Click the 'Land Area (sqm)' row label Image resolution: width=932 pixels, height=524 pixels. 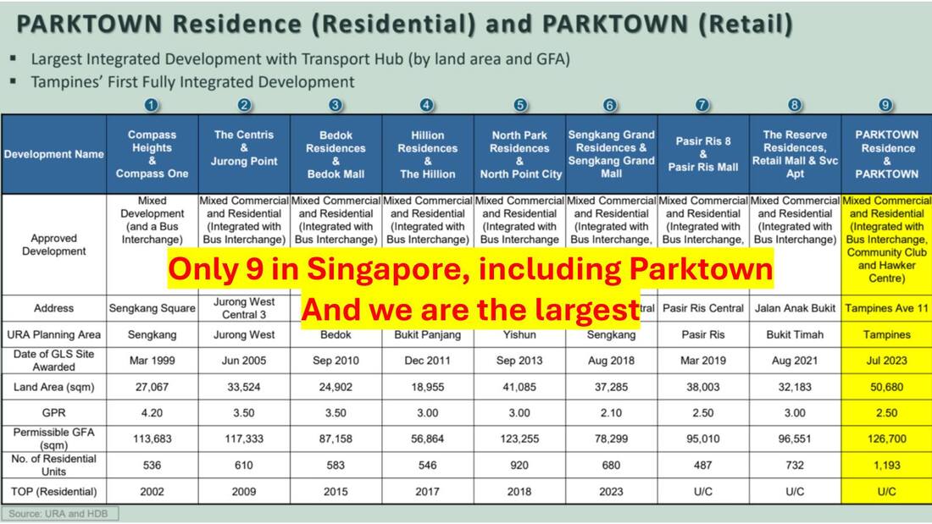(x=53, y=387)
